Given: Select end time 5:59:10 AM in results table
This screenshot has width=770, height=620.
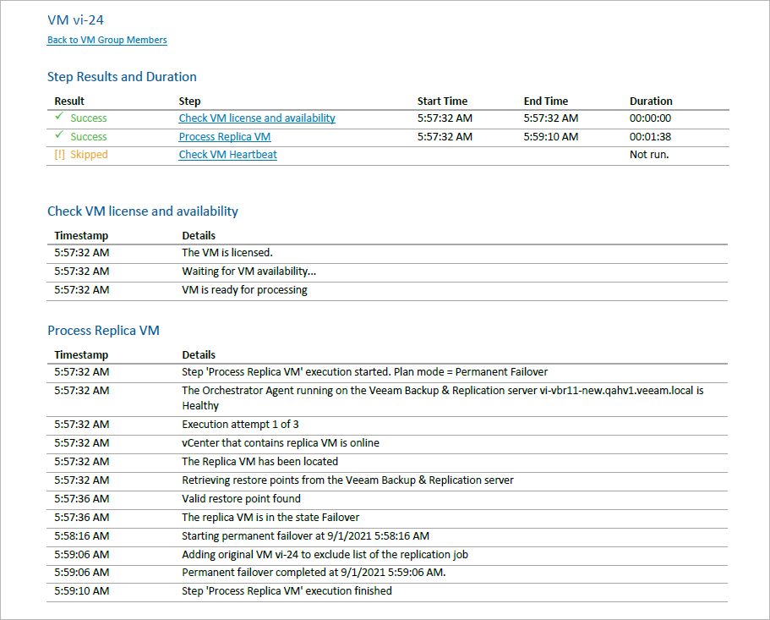Looking at the screenshot, I should coord(551,136).
